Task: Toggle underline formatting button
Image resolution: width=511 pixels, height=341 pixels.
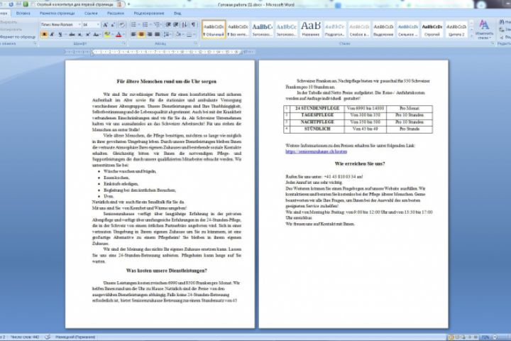Action: click(x=60, y=34)
